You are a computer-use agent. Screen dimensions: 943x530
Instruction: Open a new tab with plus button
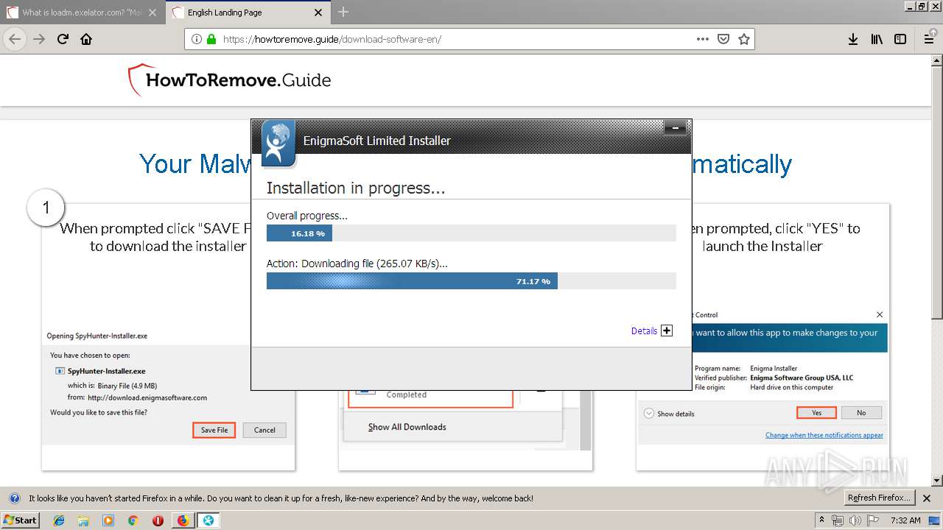(x=343, y=12)
